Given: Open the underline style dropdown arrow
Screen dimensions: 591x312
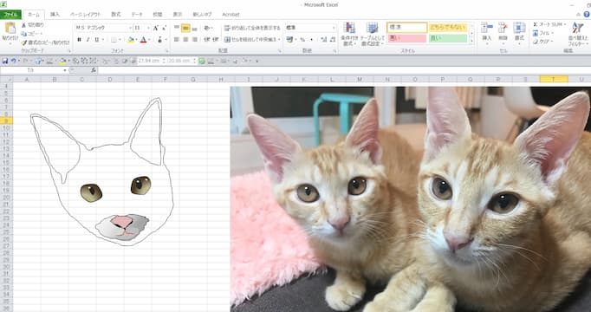Looking at the screenshot, I should point(103,40).
